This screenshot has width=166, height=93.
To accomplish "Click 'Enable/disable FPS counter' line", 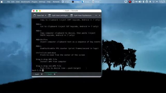I will (69, 48).
